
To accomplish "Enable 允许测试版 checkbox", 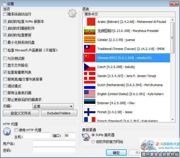I will (5, 58).
